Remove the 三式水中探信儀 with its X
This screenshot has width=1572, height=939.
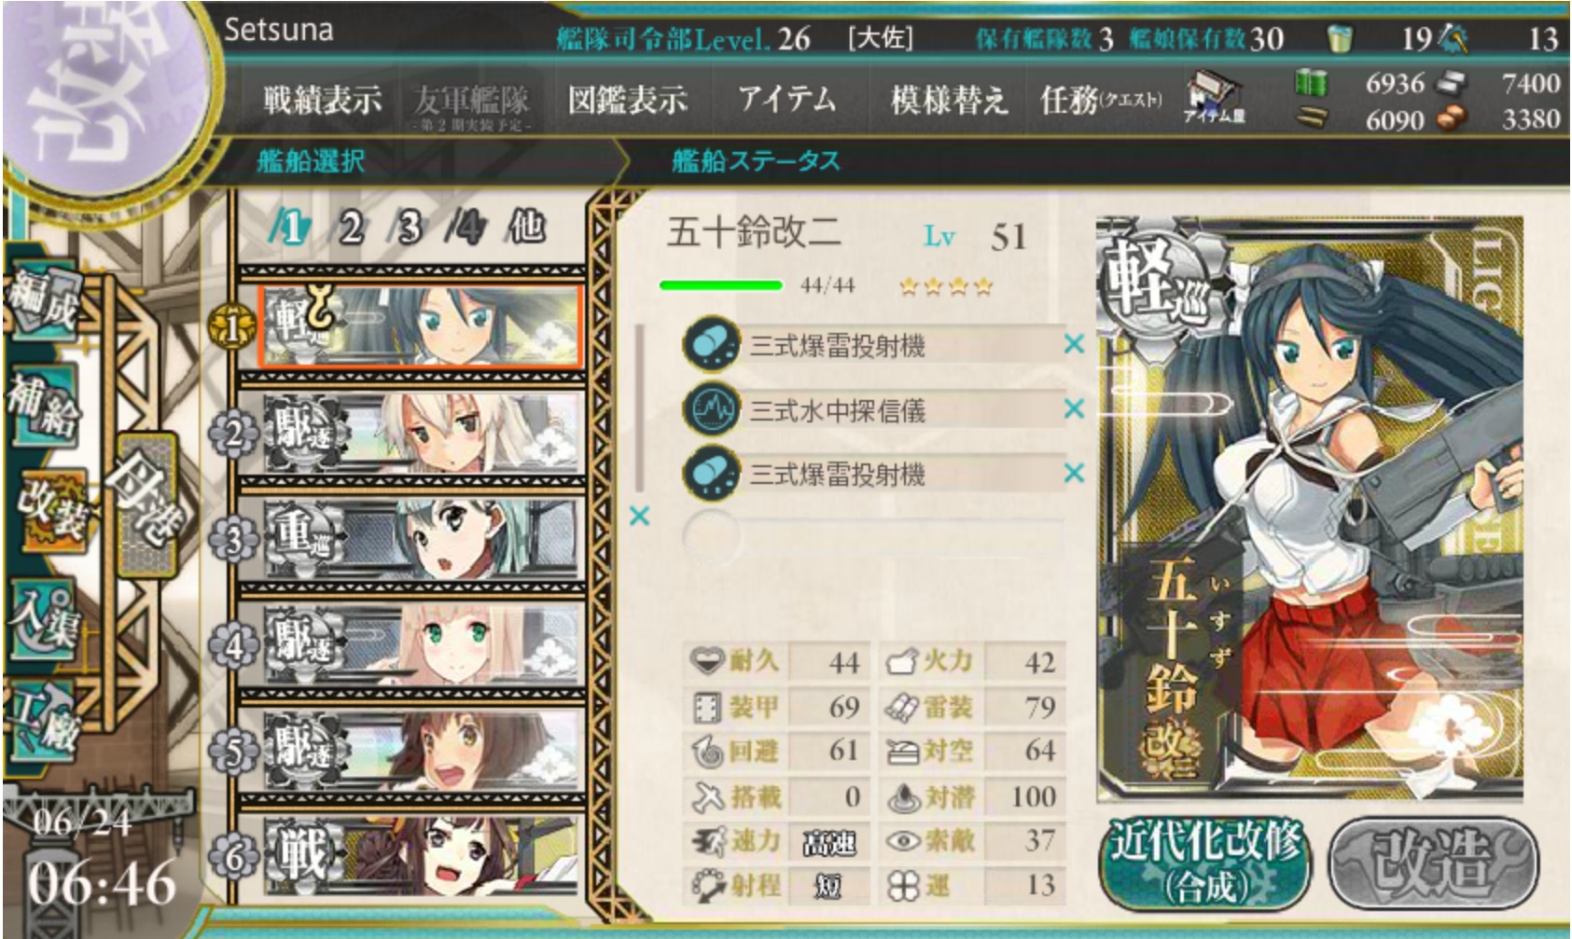[1074, 409]
